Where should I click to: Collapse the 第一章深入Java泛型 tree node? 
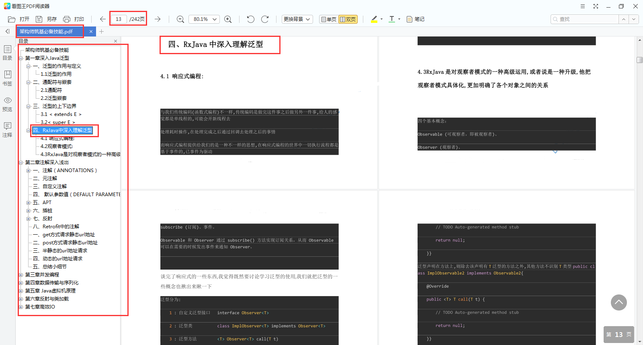21,58
